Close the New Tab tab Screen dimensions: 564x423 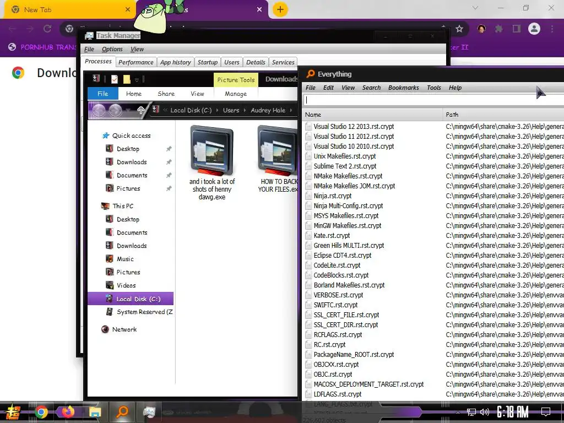click(x=128, y=10)
